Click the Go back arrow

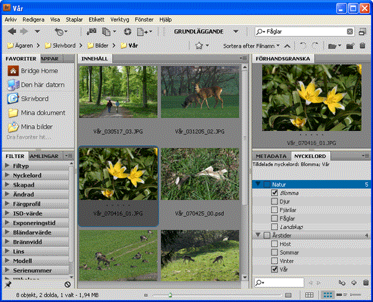pos(11,31)
